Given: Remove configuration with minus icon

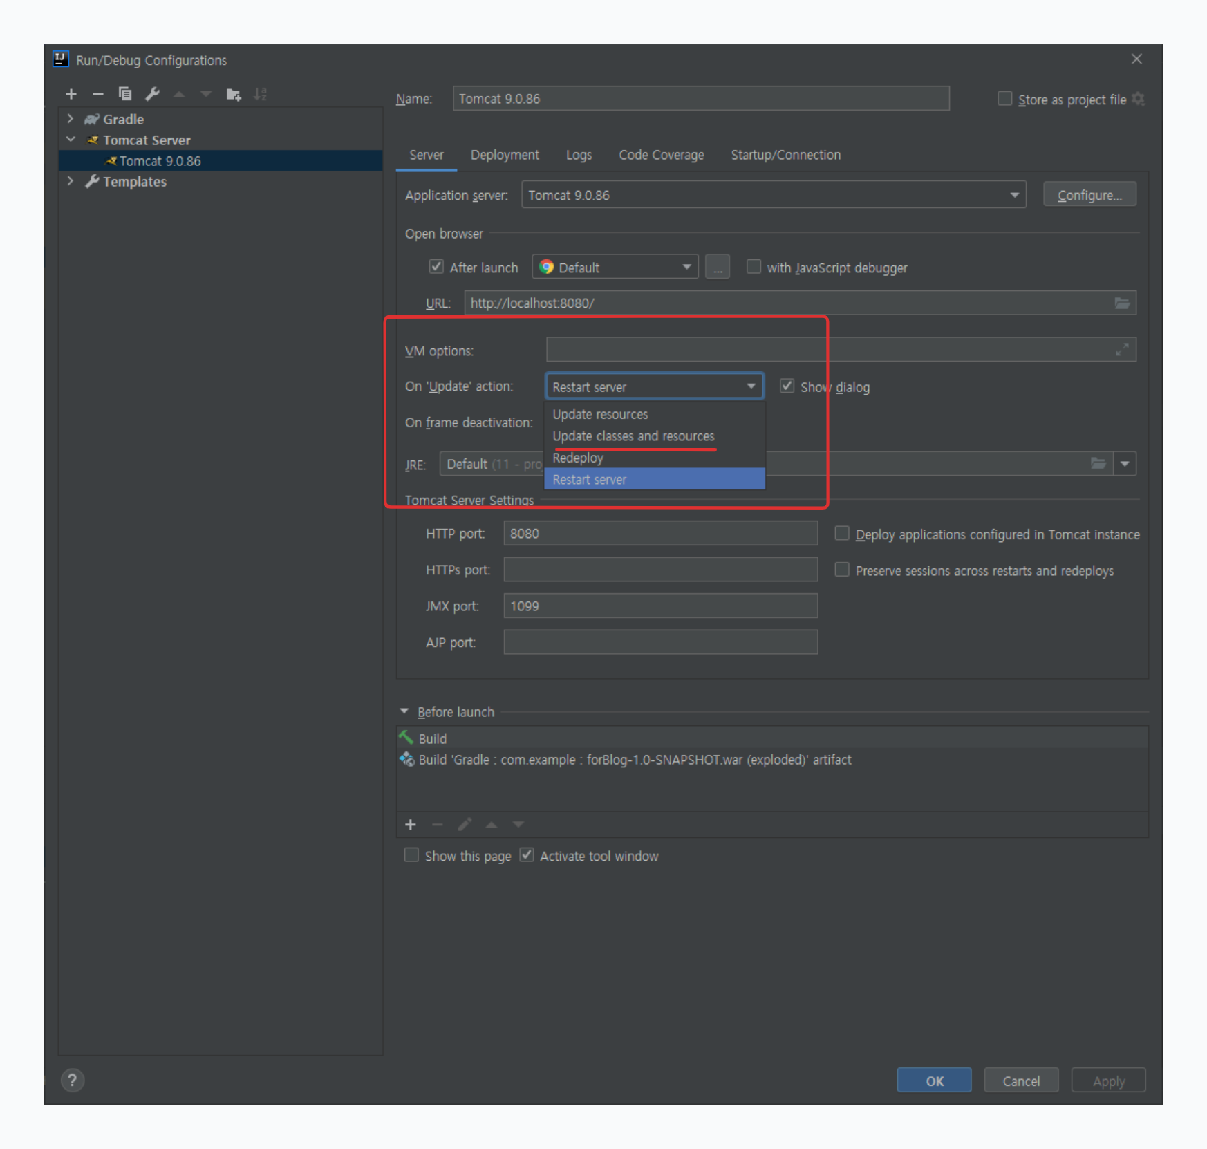Looking at the screenshot, I should [98, 94].
